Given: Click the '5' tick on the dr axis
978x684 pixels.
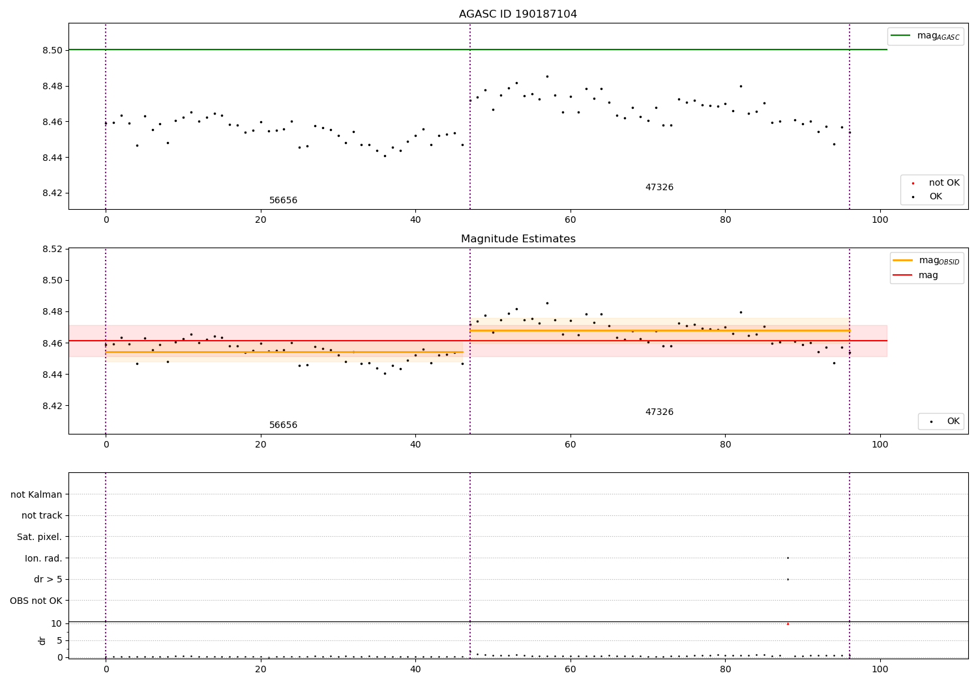Looking at the screenshot, I should point(59,640).
